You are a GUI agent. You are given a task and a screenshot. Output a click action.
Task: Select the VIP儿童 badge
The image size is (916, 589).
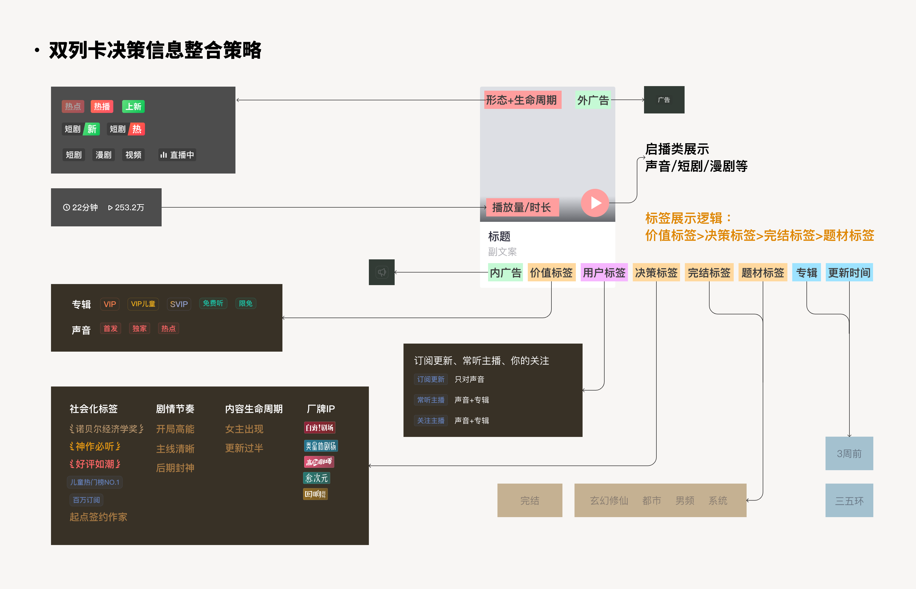(x=143, y=304)
